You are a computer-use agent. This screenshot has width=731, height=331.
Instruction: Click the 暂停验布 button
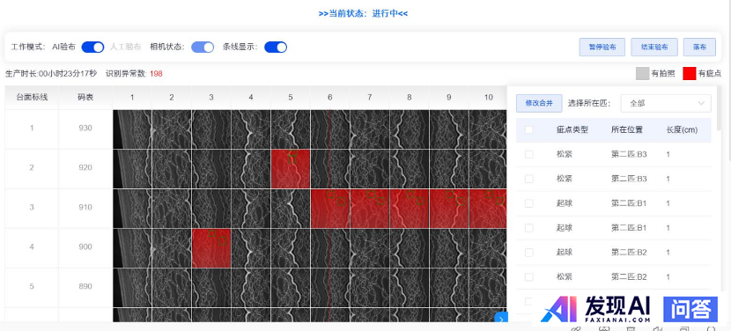point(602,47)
